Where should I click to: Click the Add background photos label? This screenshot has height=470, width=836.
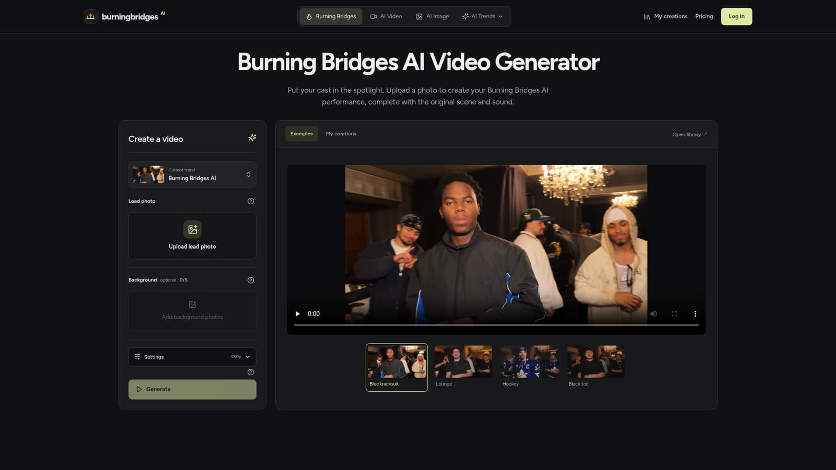pos(192,317)
